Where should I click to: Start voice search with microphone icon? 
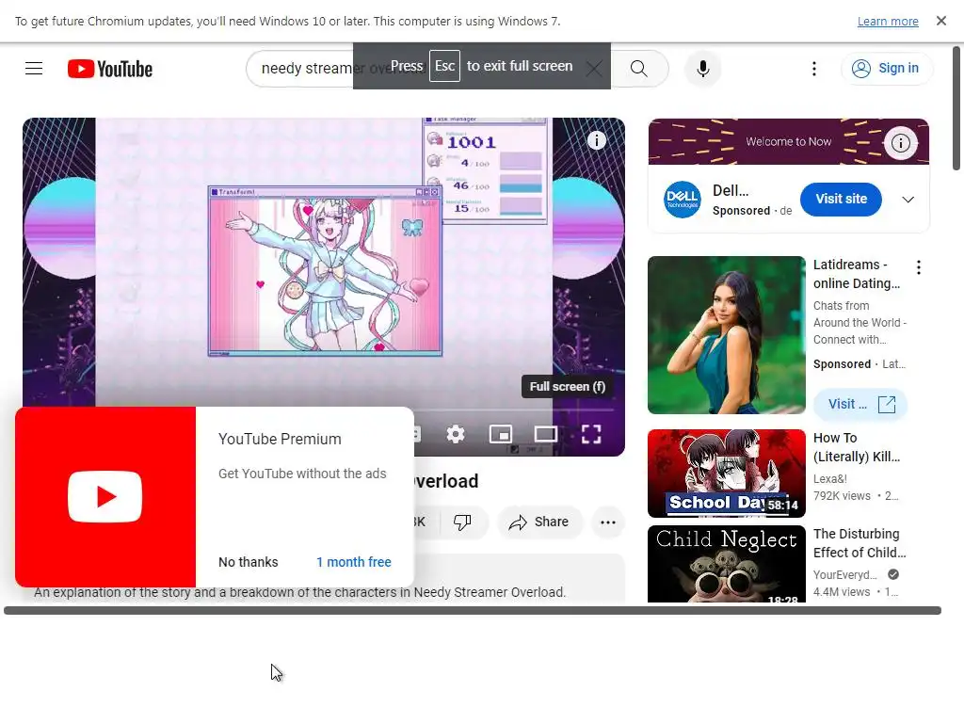[702, 68]
